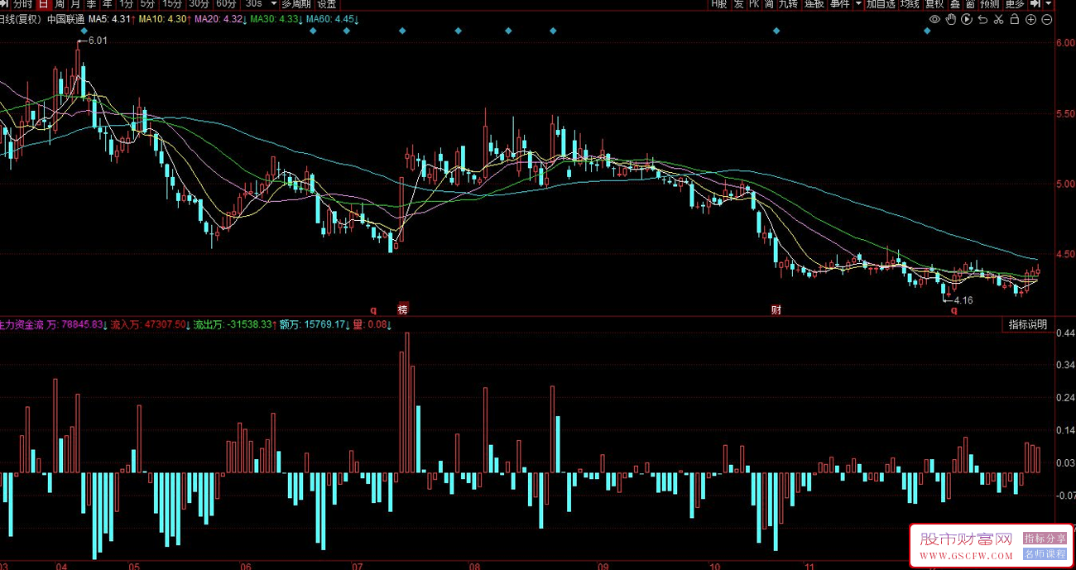Switch to the 5分 five-minute chart

tap(147, 4)
